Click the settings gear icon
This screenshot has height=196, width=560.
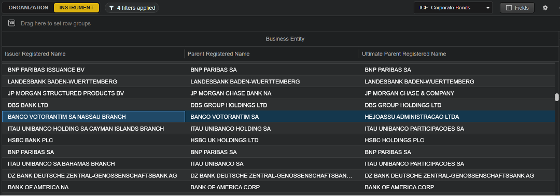[545, 8]
